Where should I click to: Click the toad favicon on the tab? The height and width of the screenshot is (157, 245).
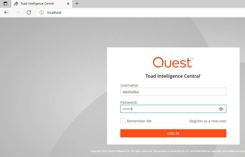16,4
